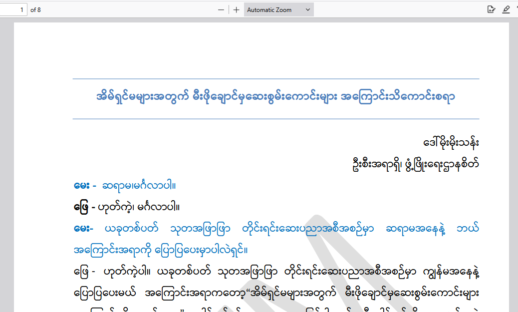This screenshot has width=518, height=312.
Task: Open the Automatic Zoom dropdown
Action: [279, 10]
